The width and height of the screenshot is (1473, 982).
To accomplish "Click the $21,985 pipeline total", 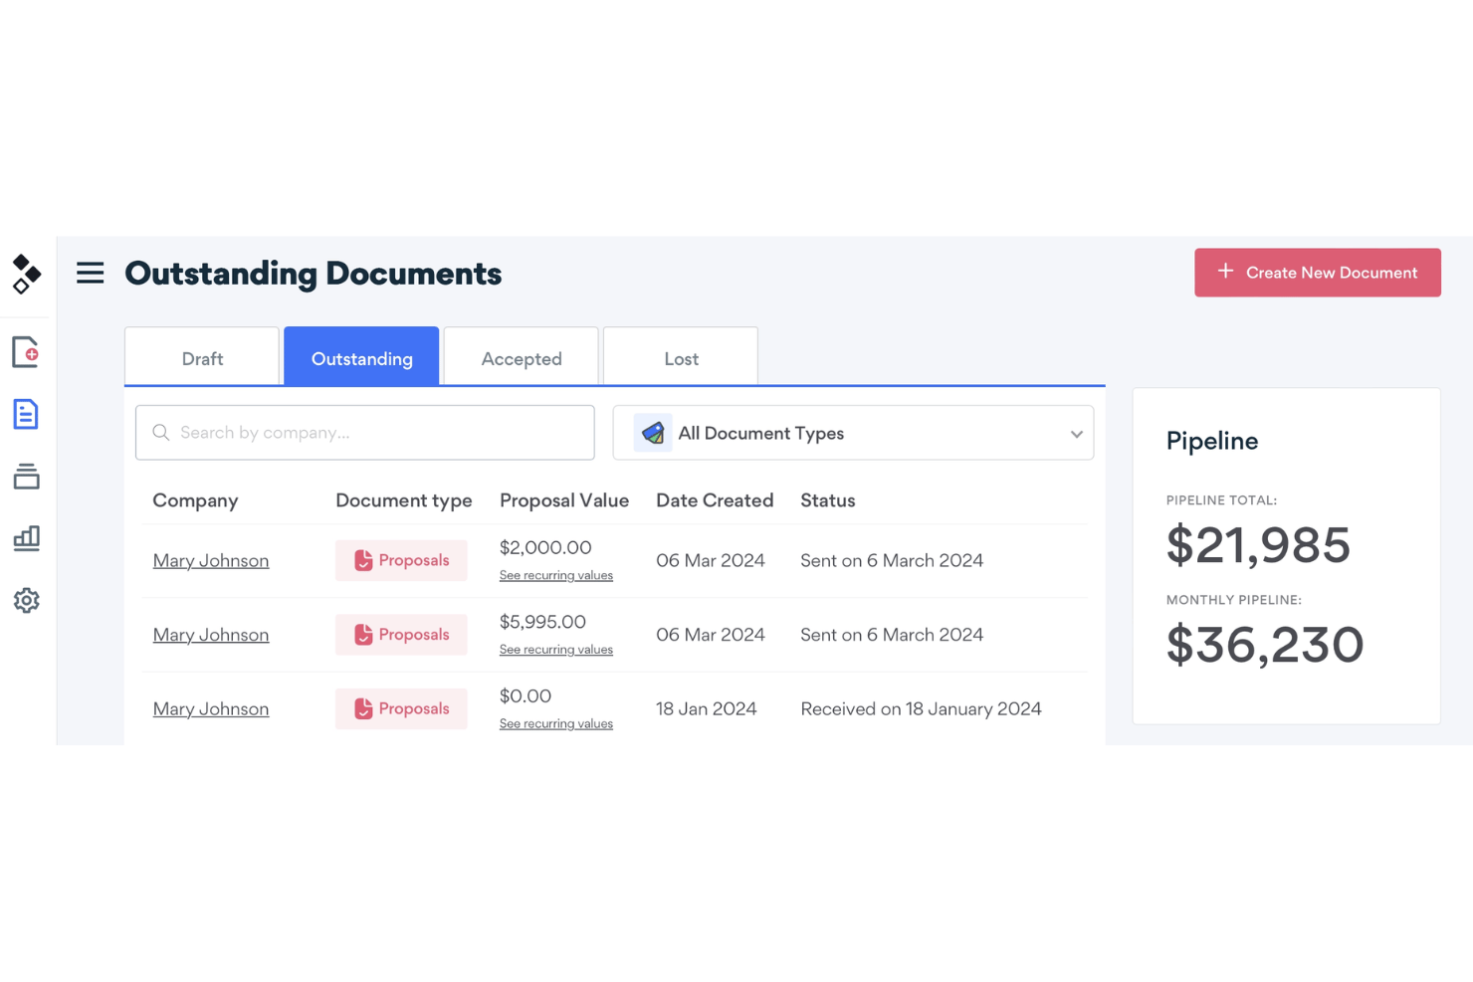I will tap(1258, 545).
